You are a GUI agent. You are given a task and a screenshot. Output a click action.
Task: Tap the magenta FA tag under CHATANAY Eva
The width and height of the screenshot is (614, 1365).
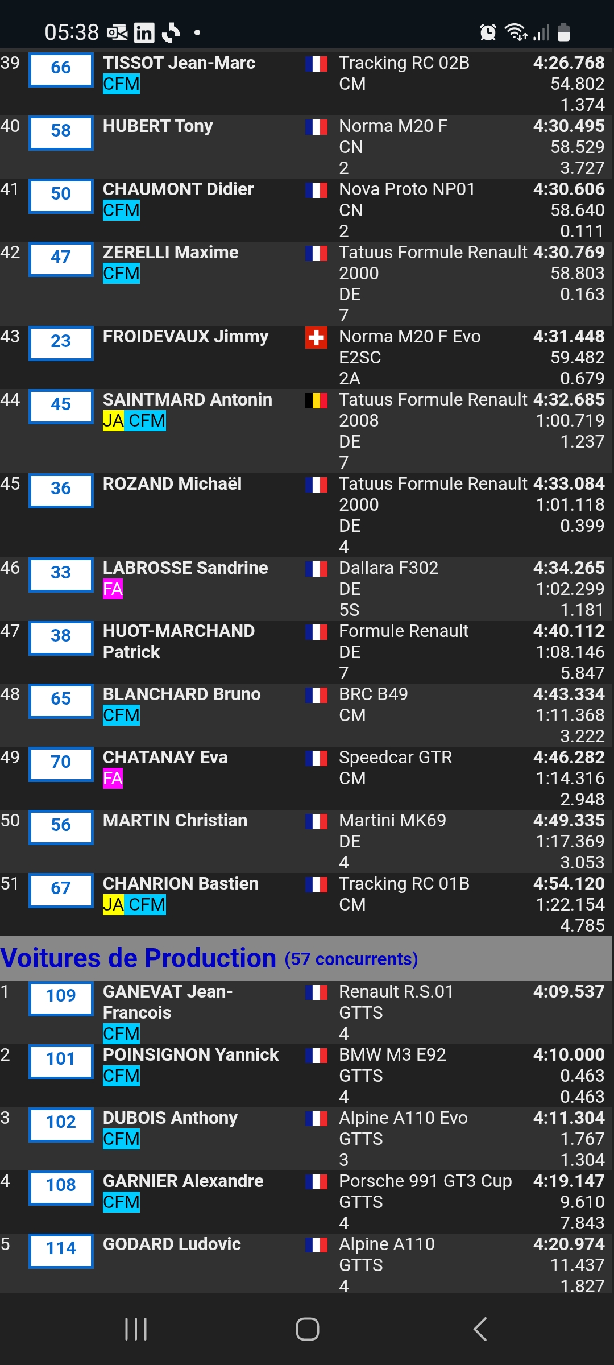[x=113, y=779]
